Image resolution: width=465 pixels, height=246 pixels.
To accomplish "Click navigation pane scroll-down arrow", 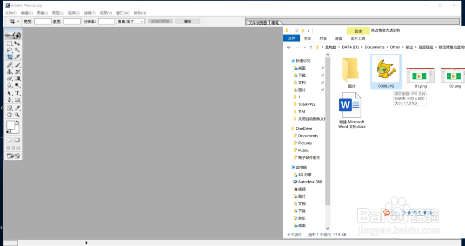I will [328, 228].
